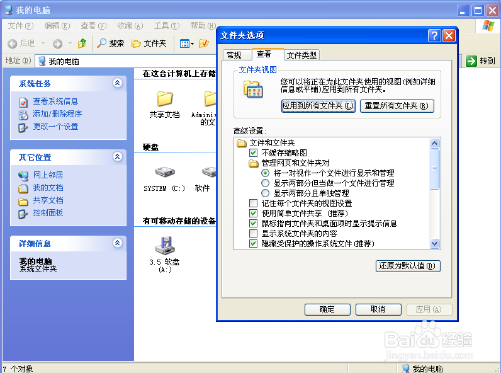Image resolution: width=501 pixels, height=373 pixels.
Task: Open the Views dropdown arrow in toolbar
Action: pyautogui.click(x=193, y=44)
